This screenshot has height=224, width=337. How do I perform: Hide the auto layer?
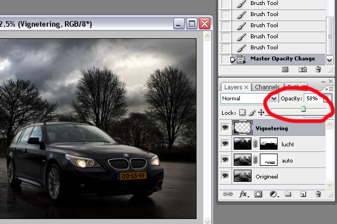tap(225, 160)
